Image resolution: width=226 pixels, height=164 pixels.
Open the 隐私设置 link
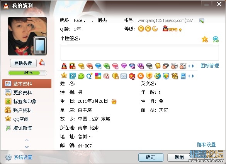click(206, 144)
